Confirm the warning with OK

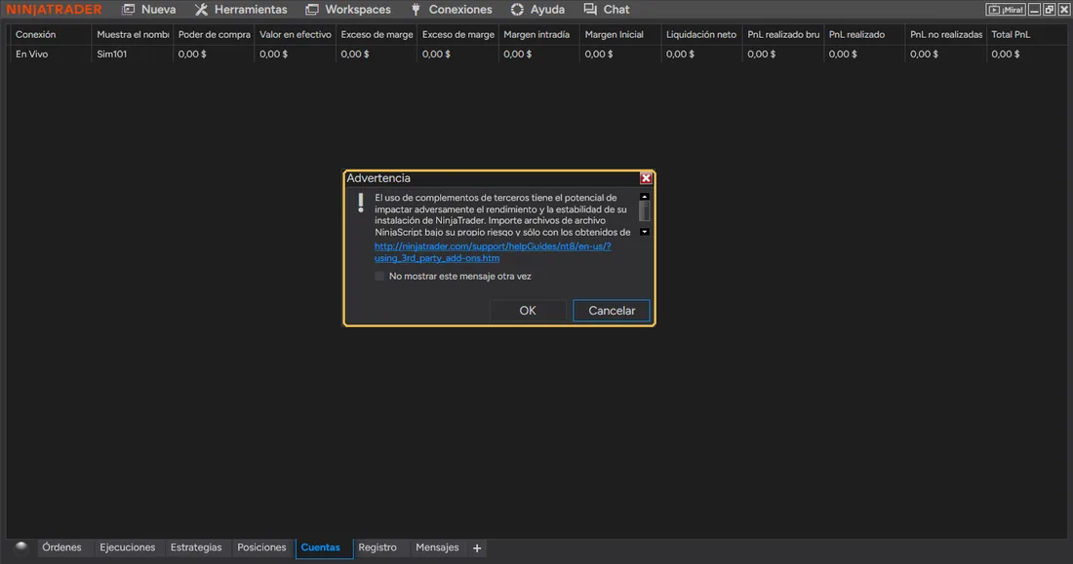528,311
